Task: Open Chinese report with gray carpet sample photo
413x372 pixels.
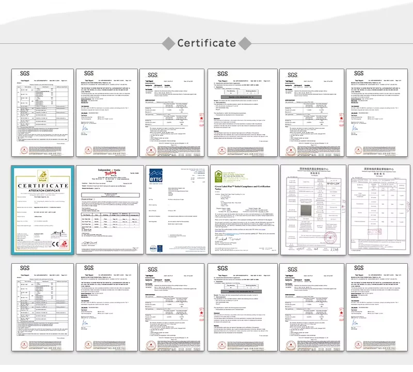Action: coord(313,210)
